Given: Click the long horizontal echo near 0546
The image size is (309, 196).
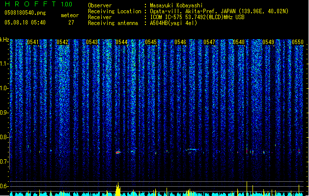Looking at the screenshot, I should (x=191, y=149).
